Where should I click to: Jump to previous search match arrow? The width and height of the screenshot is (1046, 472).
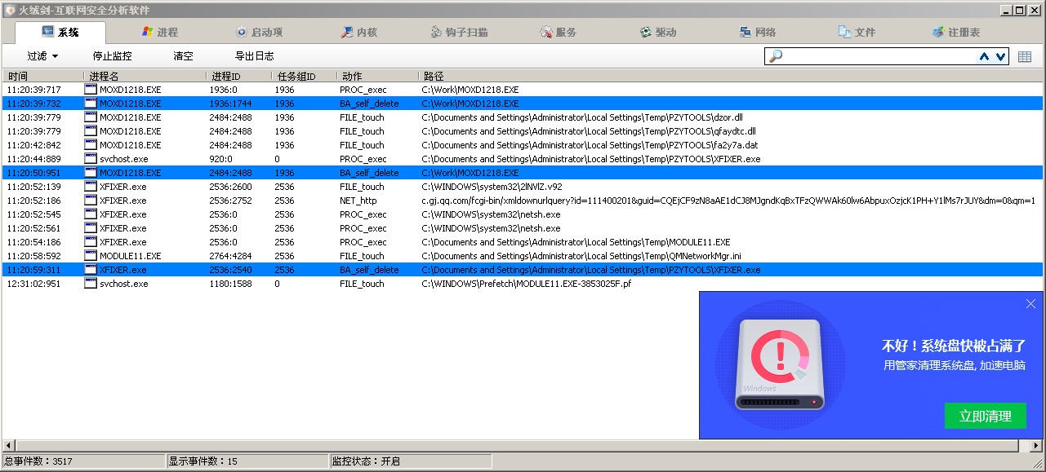985,56
